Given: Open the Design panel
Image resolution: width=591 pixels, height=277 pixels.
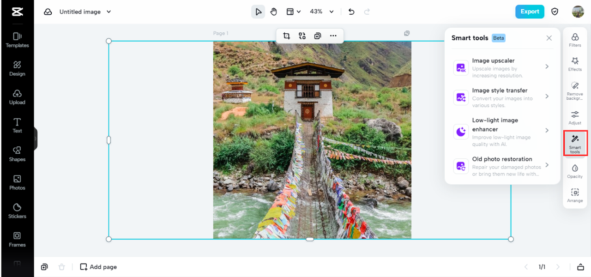Looking at the screenshot, I should (17, 68).
